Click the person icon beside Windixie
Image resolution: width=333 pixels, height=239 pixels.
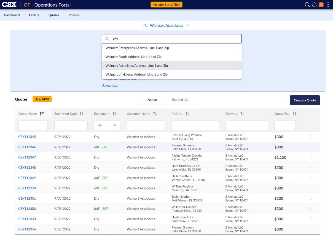point(103,86)
